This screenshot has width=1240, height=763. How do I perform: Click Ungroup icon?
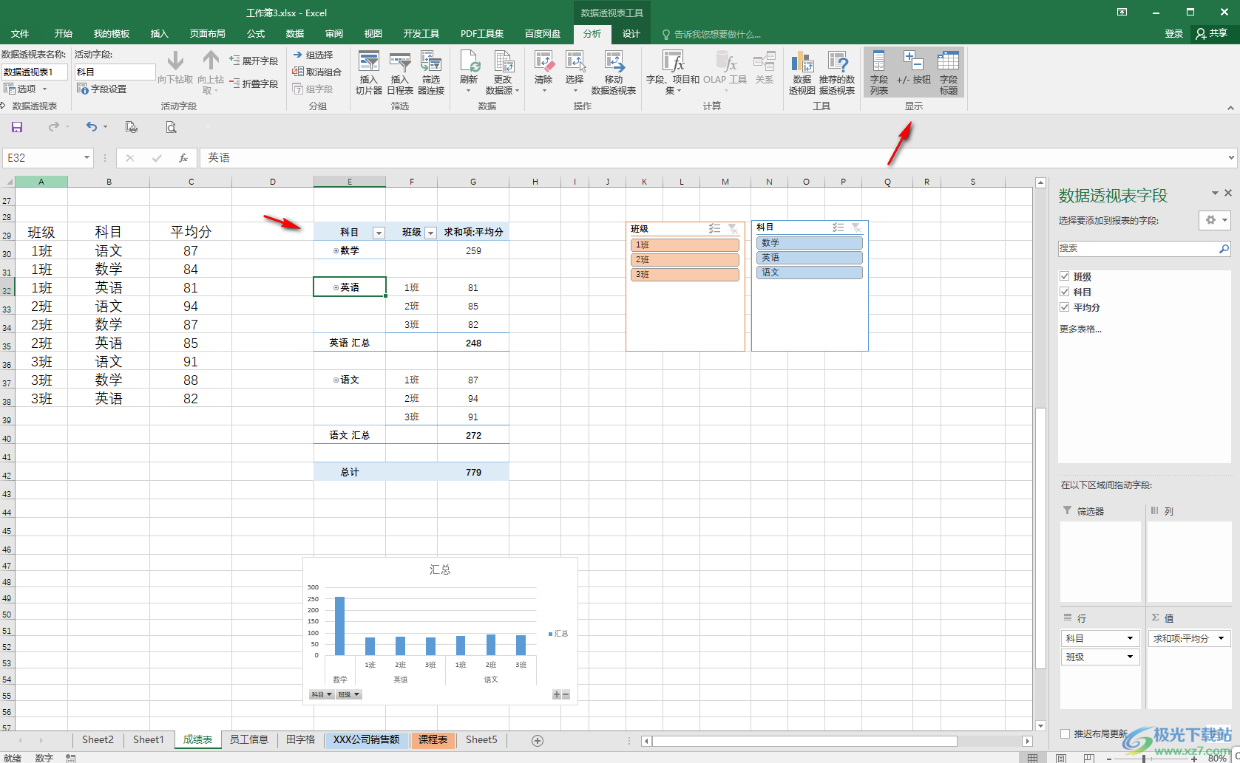317,72
